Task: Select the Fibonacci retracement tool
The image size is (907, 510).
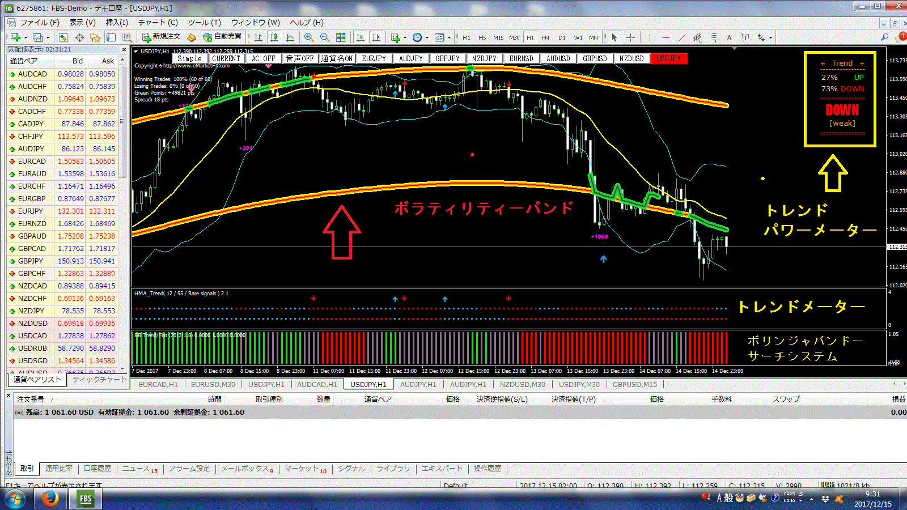Action: point(713,37)
